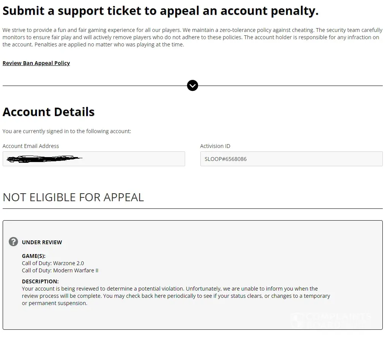Select the Call of Duty: Modern Warfare II entry
Screen dimensions: 390x337
click(x=60, y=270)
